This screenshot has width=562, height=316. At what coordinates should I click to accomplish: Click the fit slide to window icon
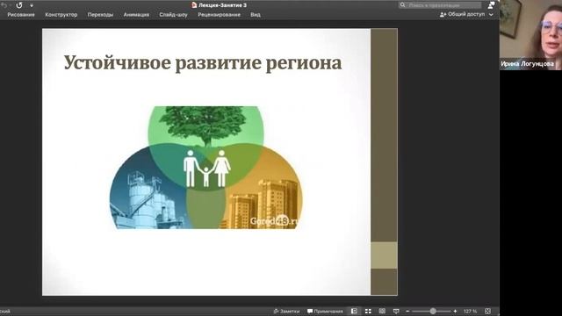click(488, 311)
